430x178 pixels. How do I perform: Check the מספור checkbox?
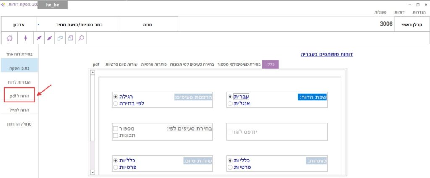click(x=115, y=128)
